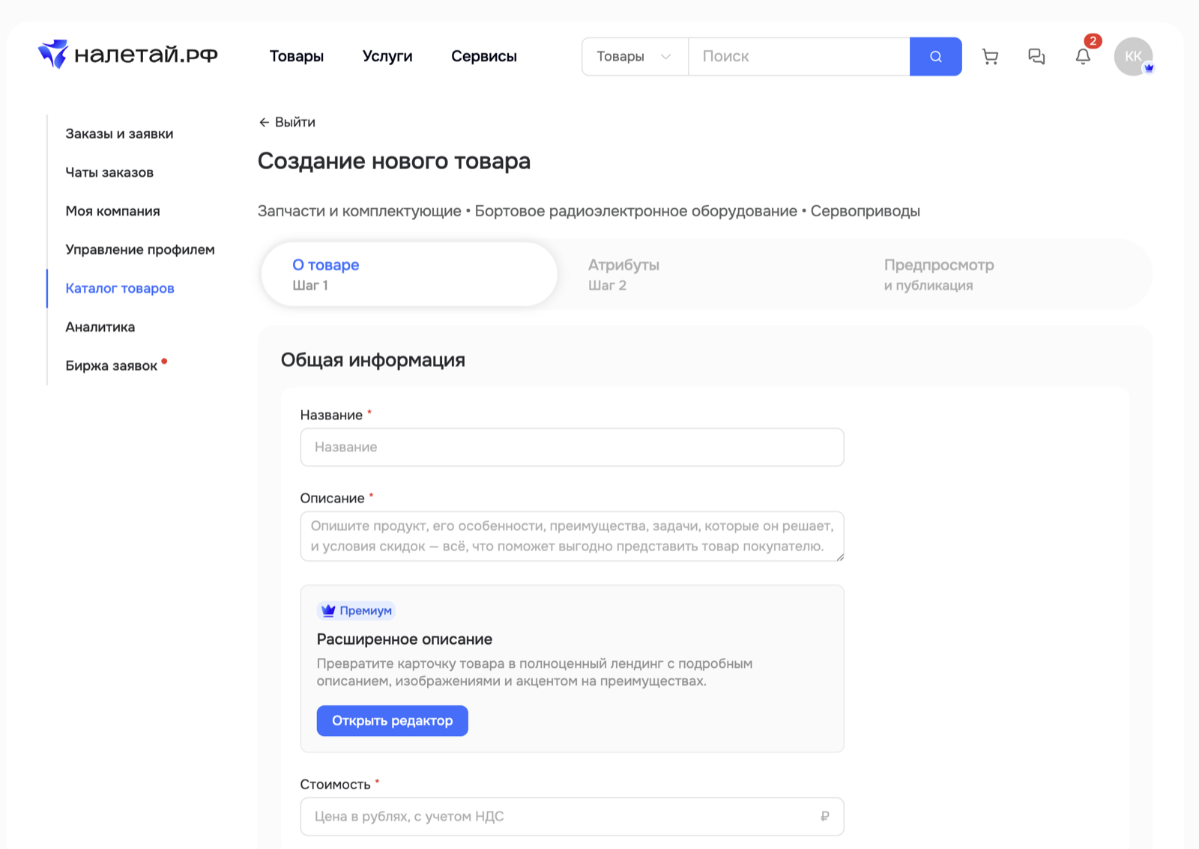Open the chat messages icon
This screenshot has width=1199, height=849.
[1036, 56]
